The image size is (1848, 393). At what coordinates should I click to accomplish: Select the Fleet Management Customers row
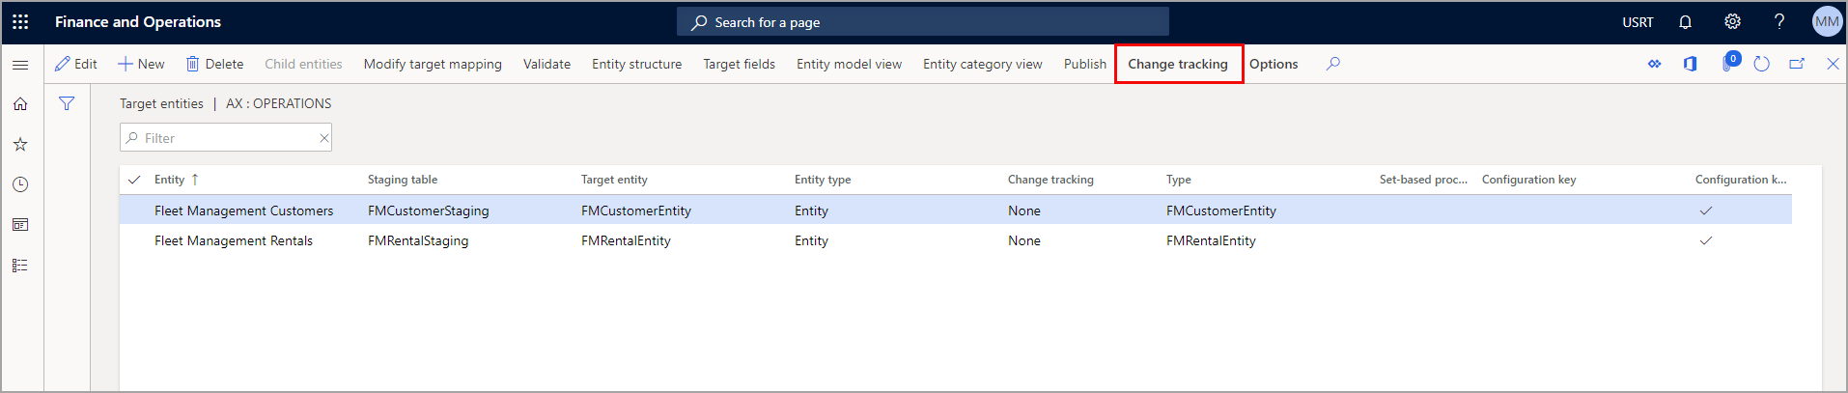955,211
